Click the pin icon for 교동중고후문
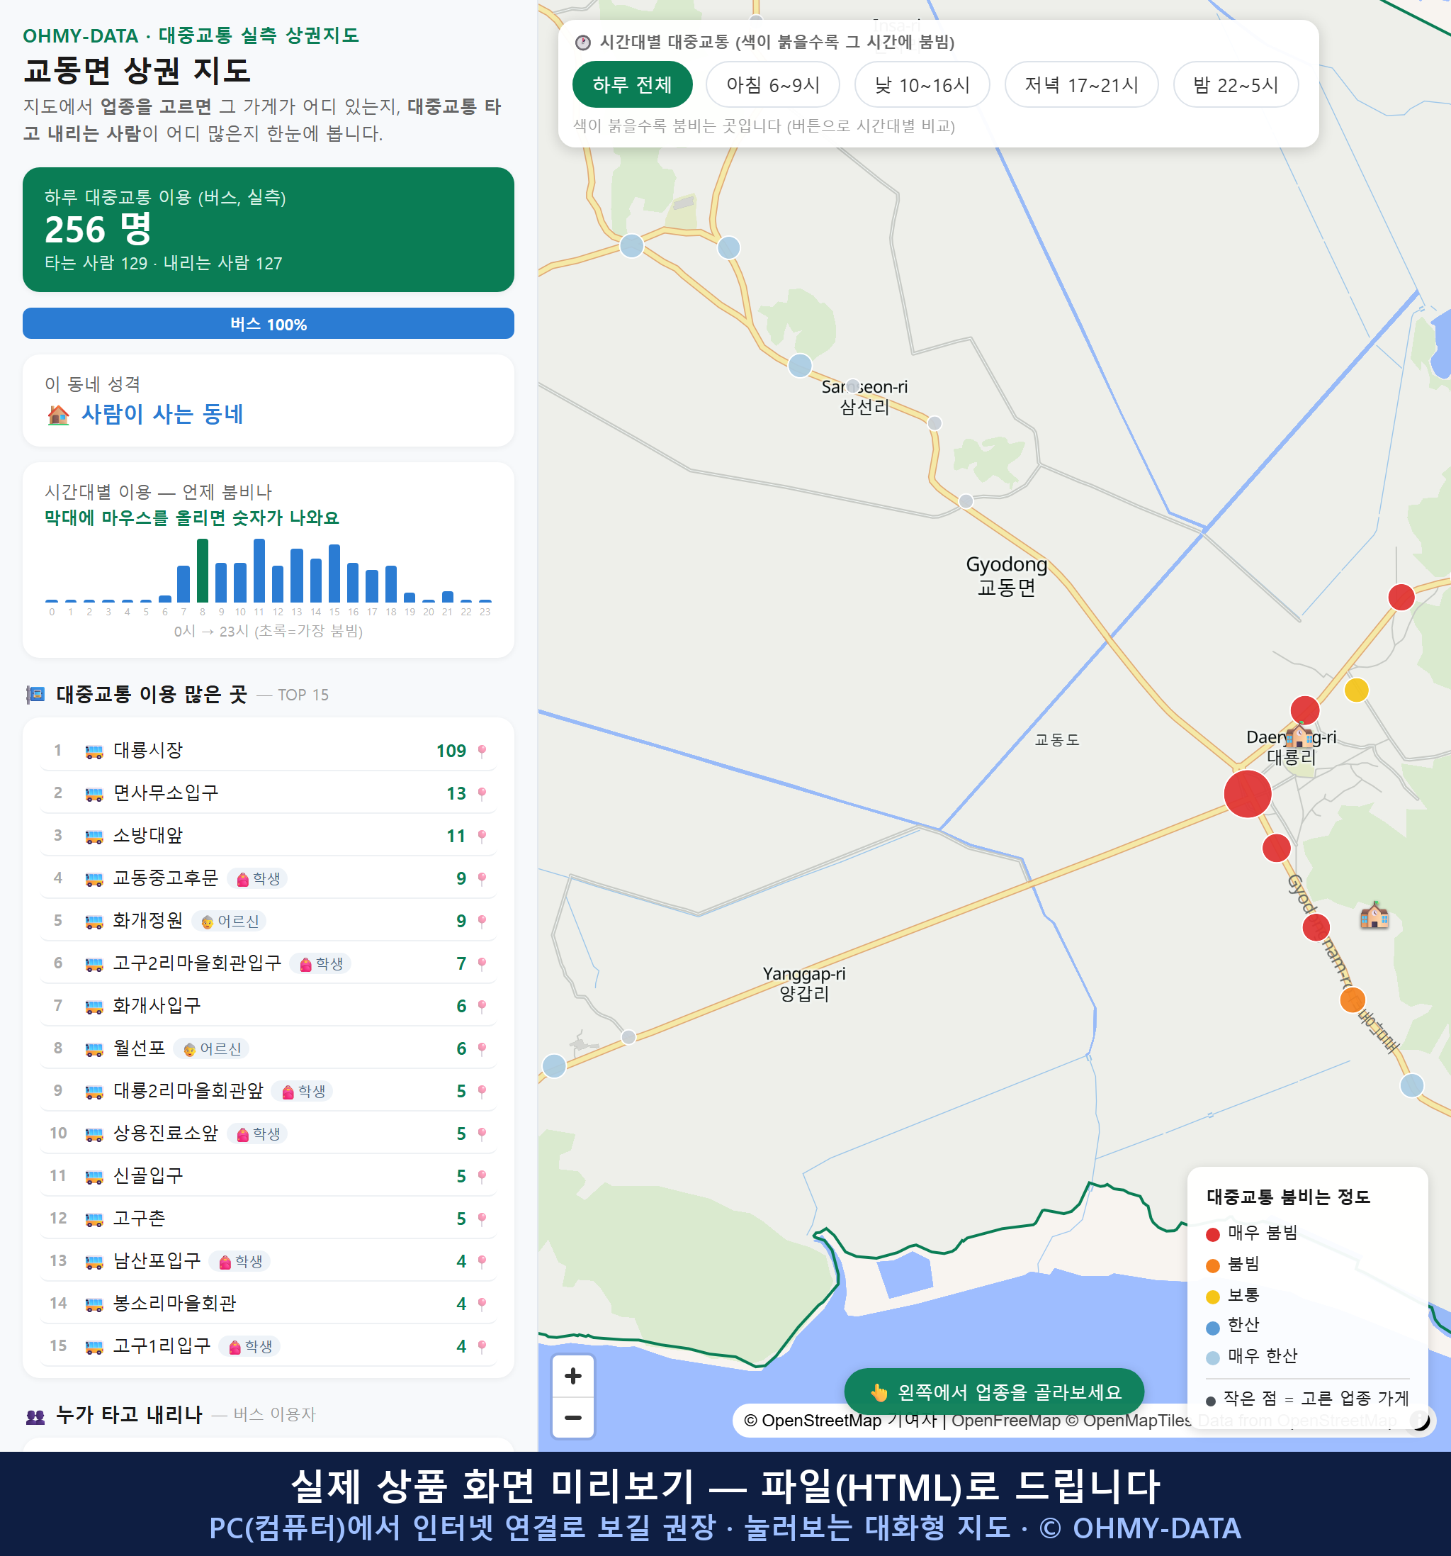 (482, 879)
